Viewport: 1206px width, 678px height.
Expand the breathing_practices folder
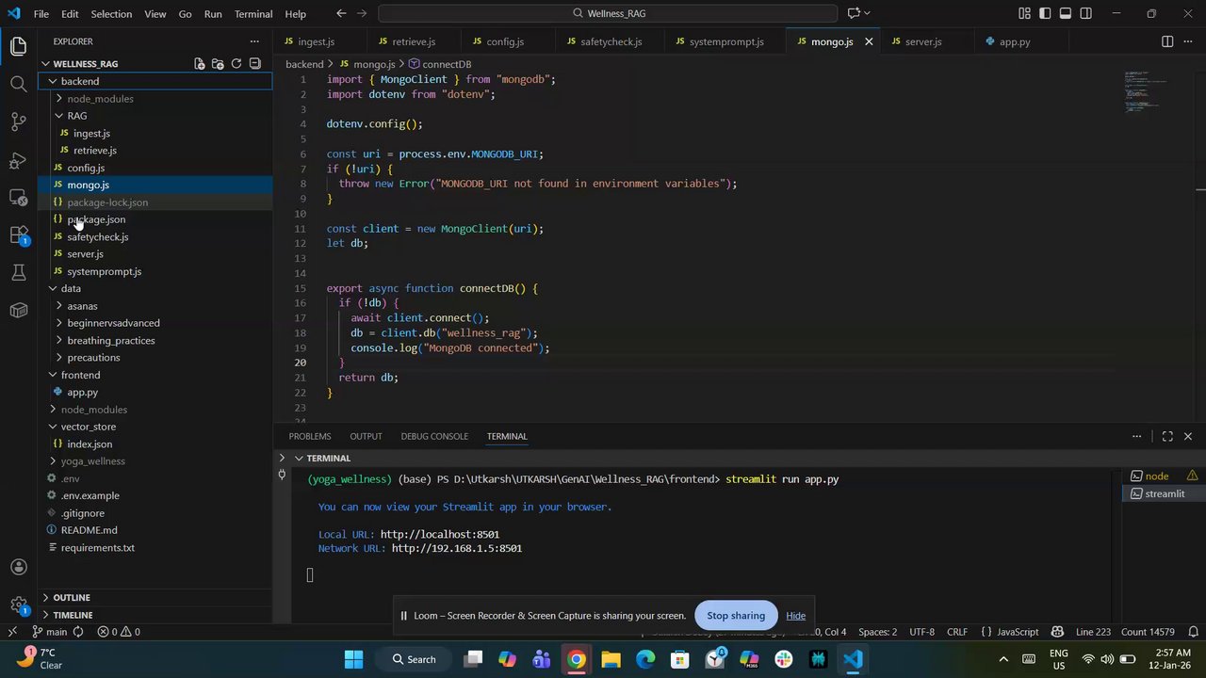click(59, 340)
